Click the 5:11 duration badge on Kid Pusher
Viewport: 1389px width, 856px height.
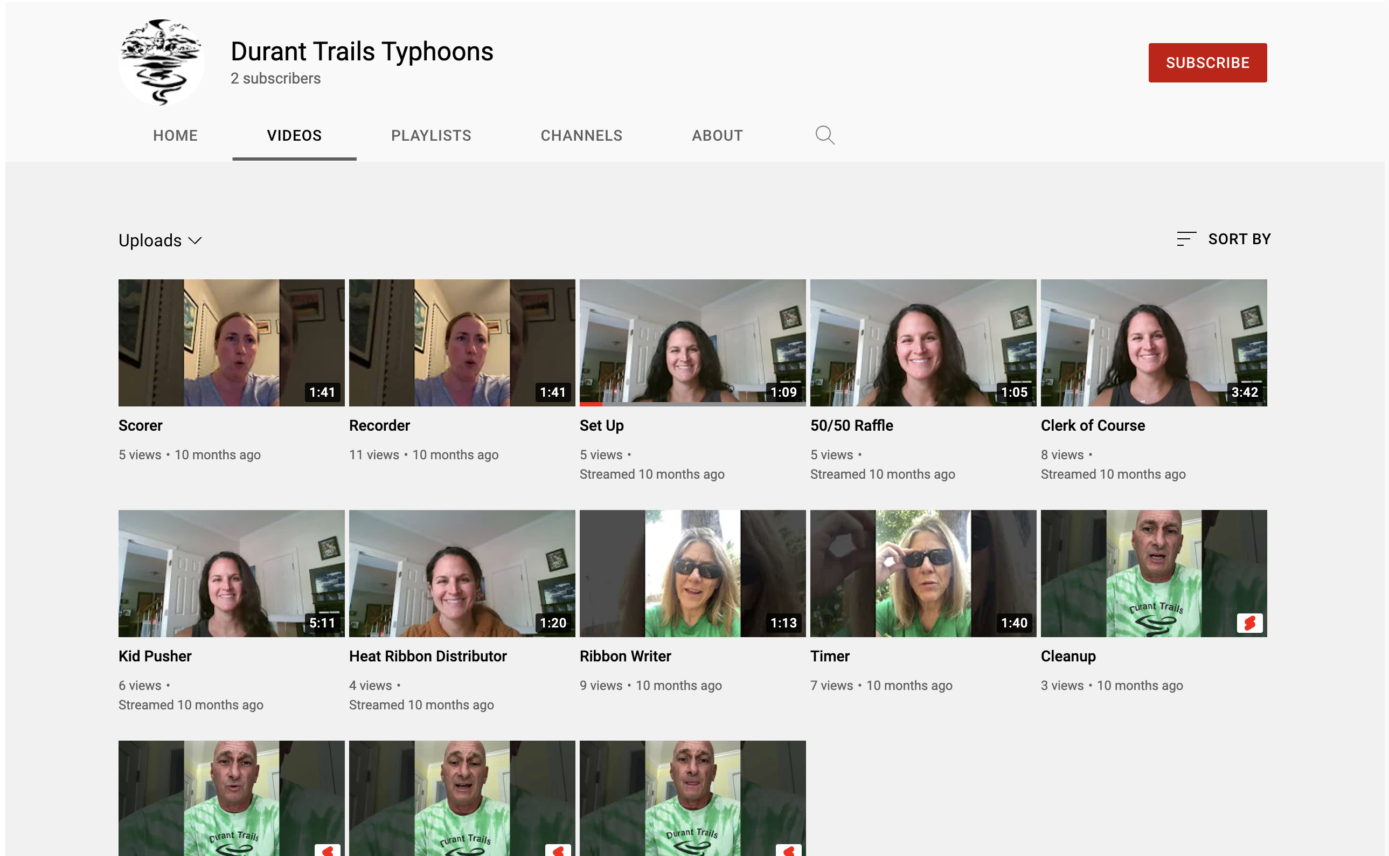click(x=322, y=623)
